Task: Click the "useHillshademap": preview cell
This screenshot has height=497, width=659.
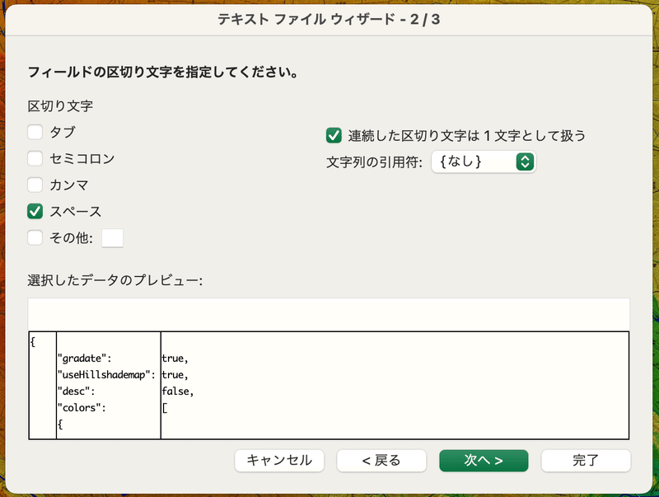Action: pyautogui.click(x=106, y=375)
